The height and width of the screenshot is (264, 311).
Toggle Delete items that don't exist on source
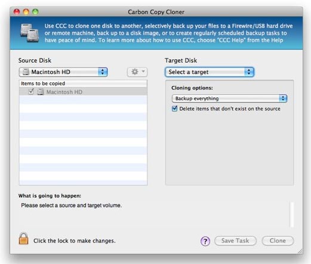[x=174, y=109]
